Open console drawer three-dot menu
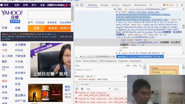 tap(77, 84)
